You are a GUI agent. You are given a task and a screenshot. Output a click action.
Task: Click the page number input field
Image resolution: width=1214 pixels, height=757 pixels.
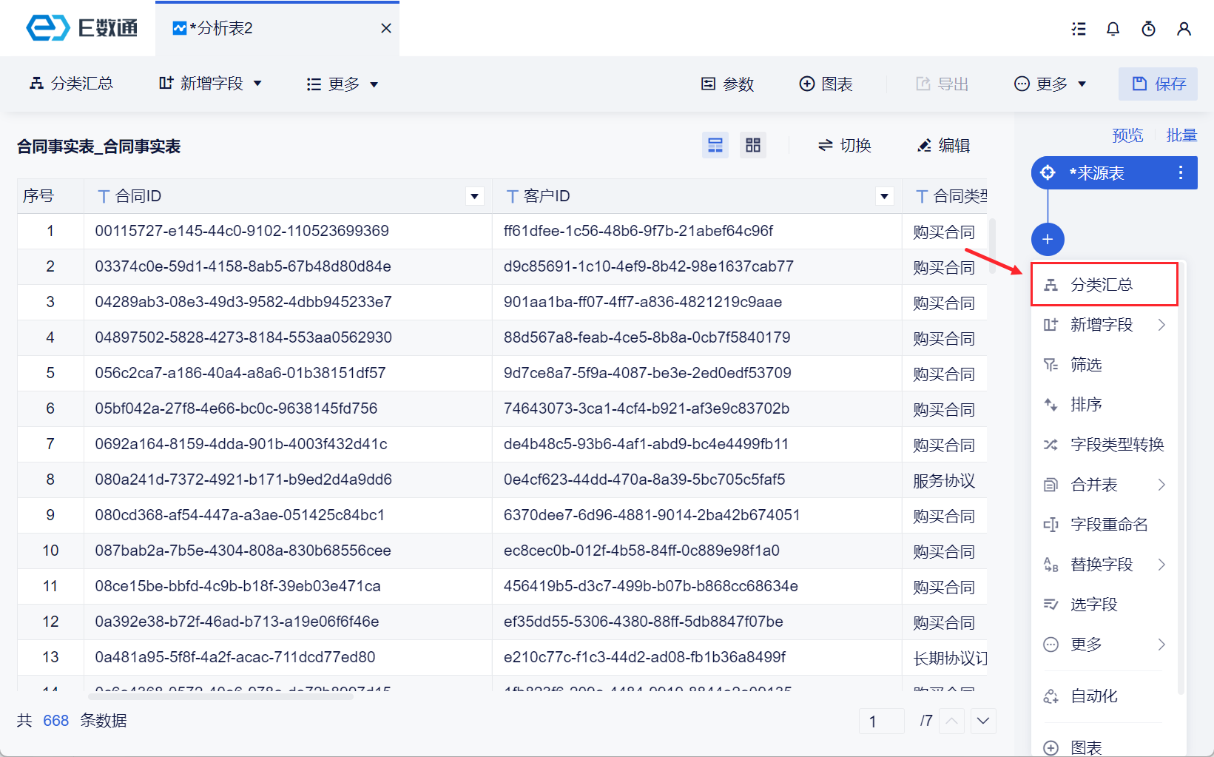pyautogui.click(x=881, y=721)
